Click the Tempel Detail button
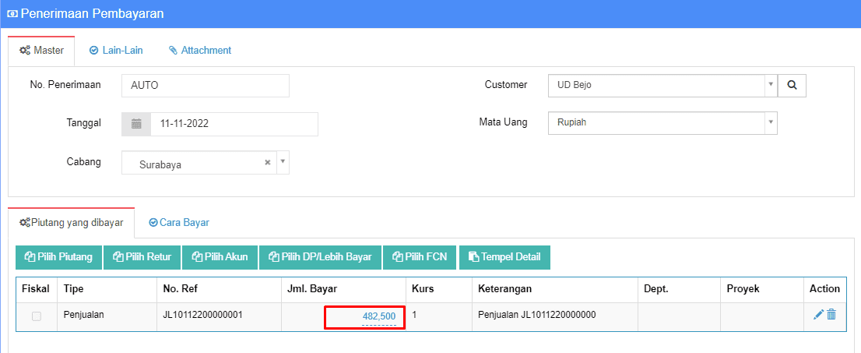Image resolution: width=861 pixels, height=353 pixels. click(504, 257)
